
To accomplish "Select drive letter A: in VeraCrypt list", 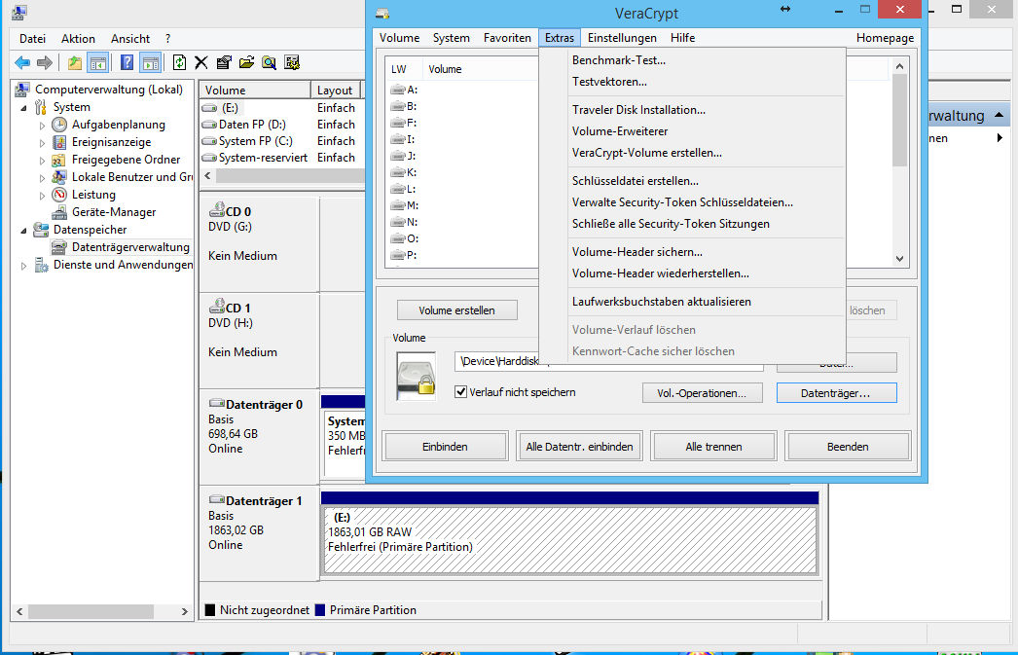I will pos(404,90).
